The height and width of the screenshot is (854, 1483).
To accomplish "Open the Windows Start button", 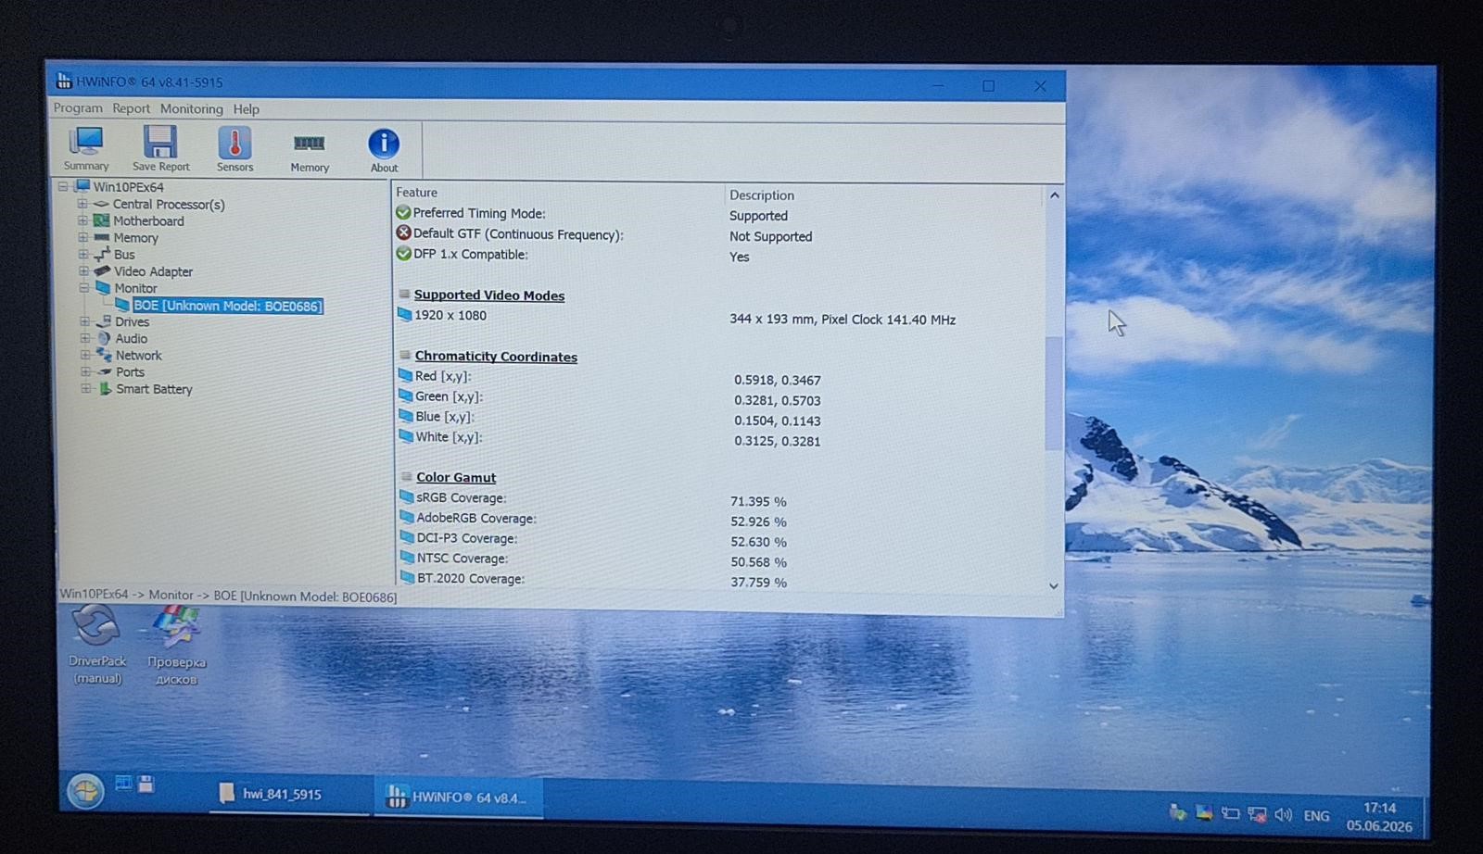I will click(85, 792).
